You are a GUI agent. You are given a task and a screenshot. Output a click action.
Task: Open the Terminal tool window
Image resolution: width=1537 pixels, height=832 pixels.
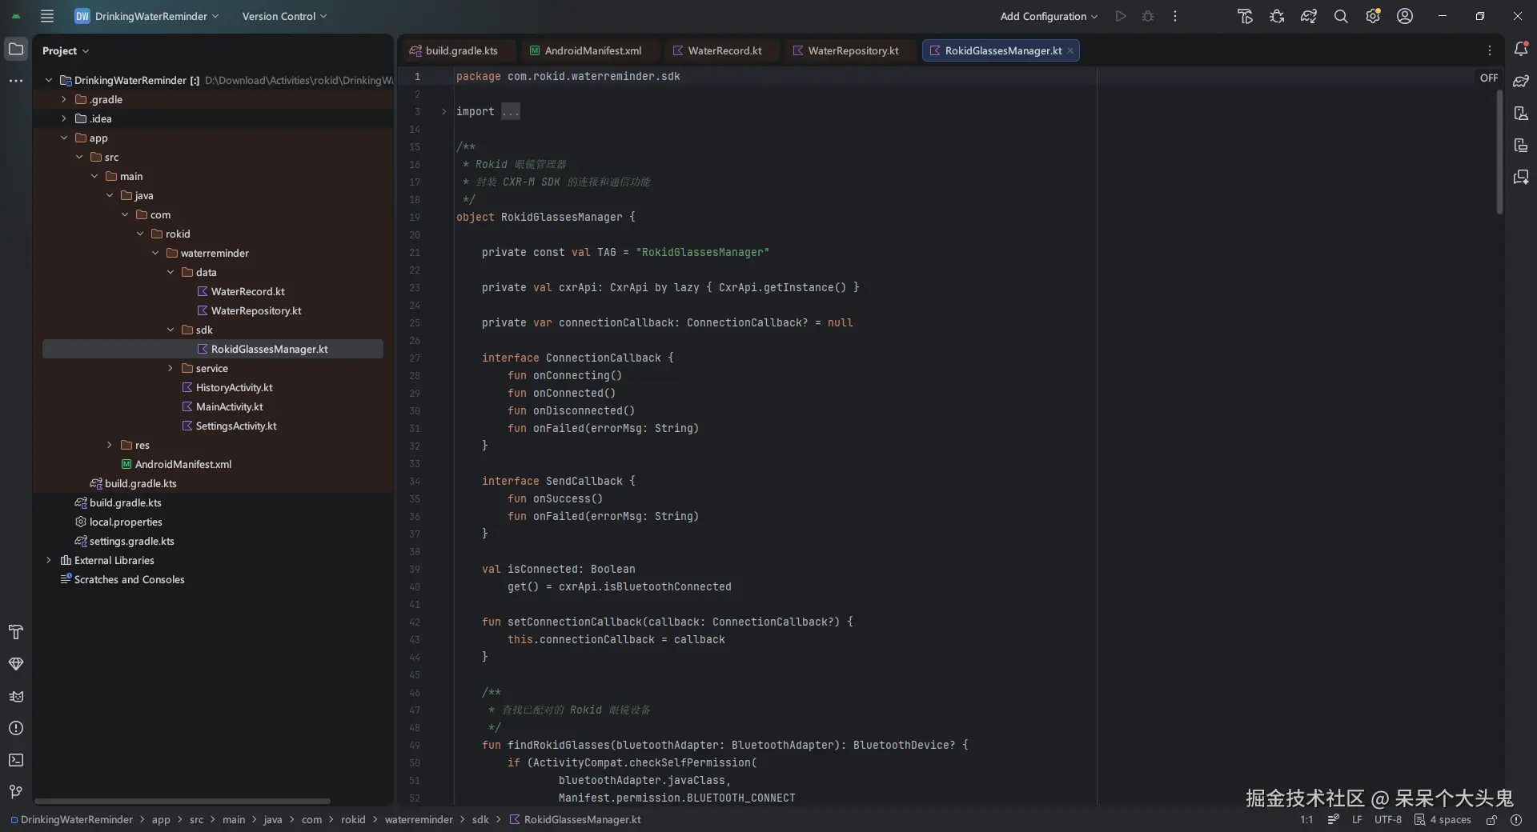[16, 760]
